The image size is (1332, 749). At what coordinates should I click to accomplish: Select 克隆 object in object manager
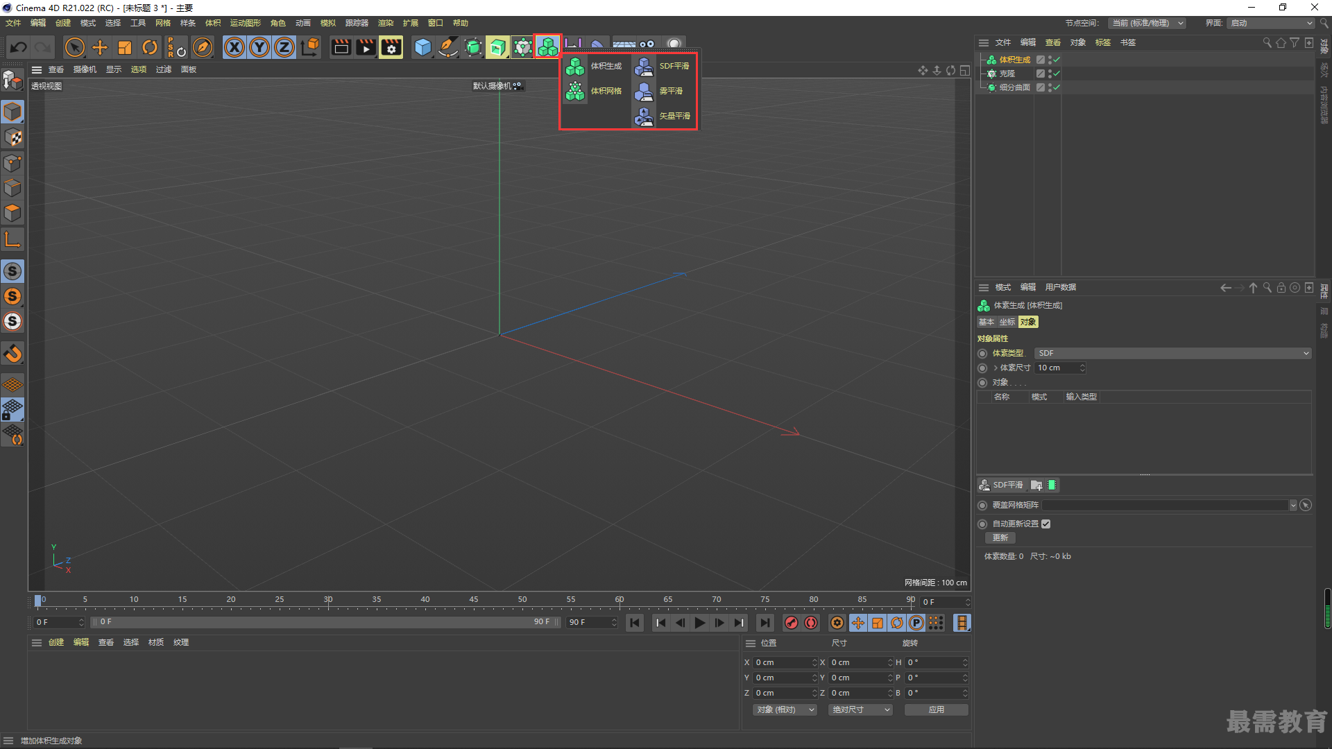point(1007,74)
